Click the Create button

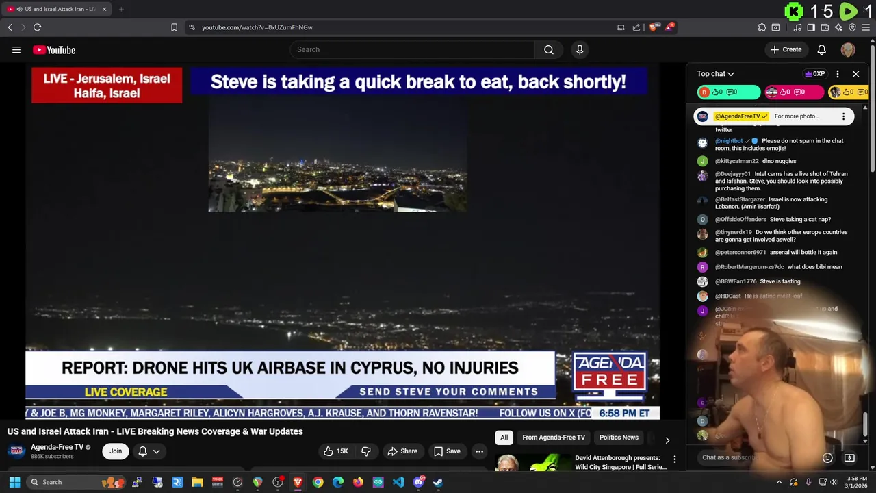click(786, 49)
